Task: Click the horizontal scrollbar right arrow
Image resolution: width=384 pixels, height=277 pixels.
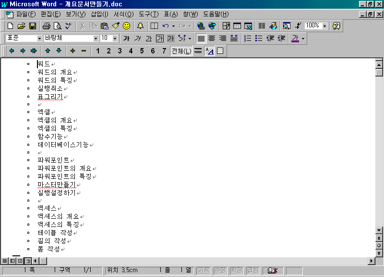Action: (x=372, y=261)
